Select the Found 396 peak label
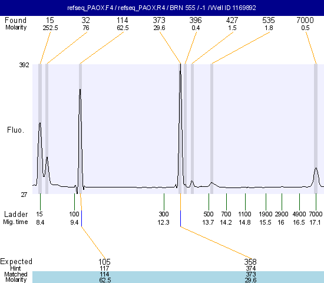324x283 pixels. [196, 20]
